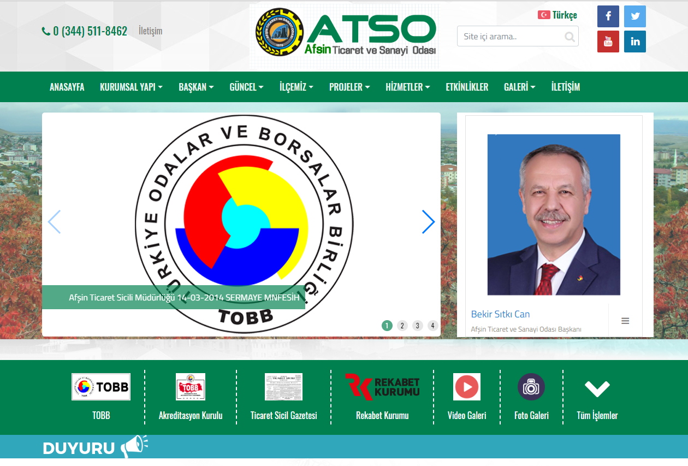Open Video Galeri text link
The image size is (688, 466).
pos(467,415)
